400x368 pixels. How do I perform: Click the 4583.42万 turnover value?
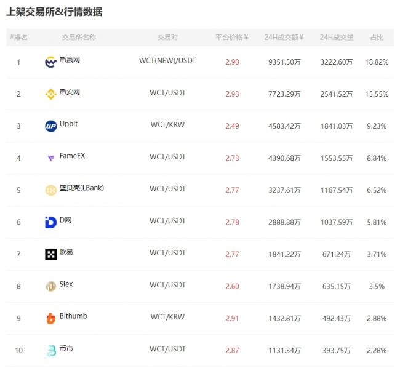284,126
